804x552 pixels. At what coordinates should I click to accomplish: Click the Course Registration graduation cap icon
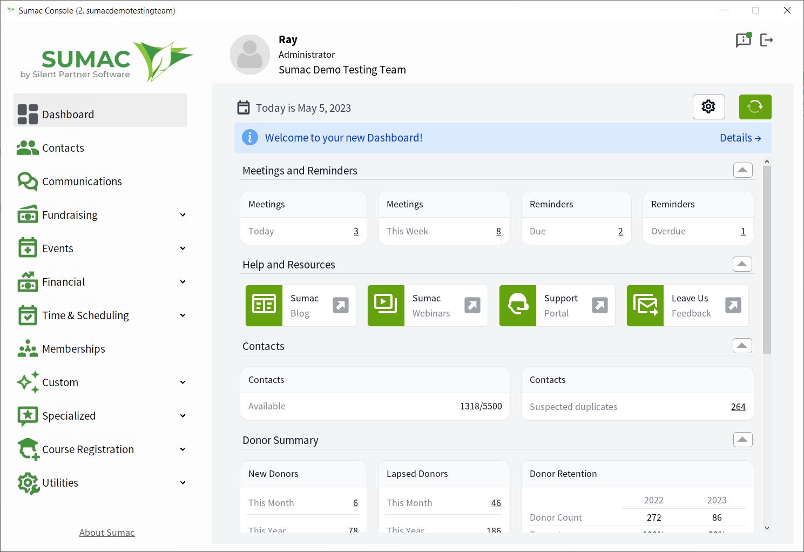pos(28,449)
